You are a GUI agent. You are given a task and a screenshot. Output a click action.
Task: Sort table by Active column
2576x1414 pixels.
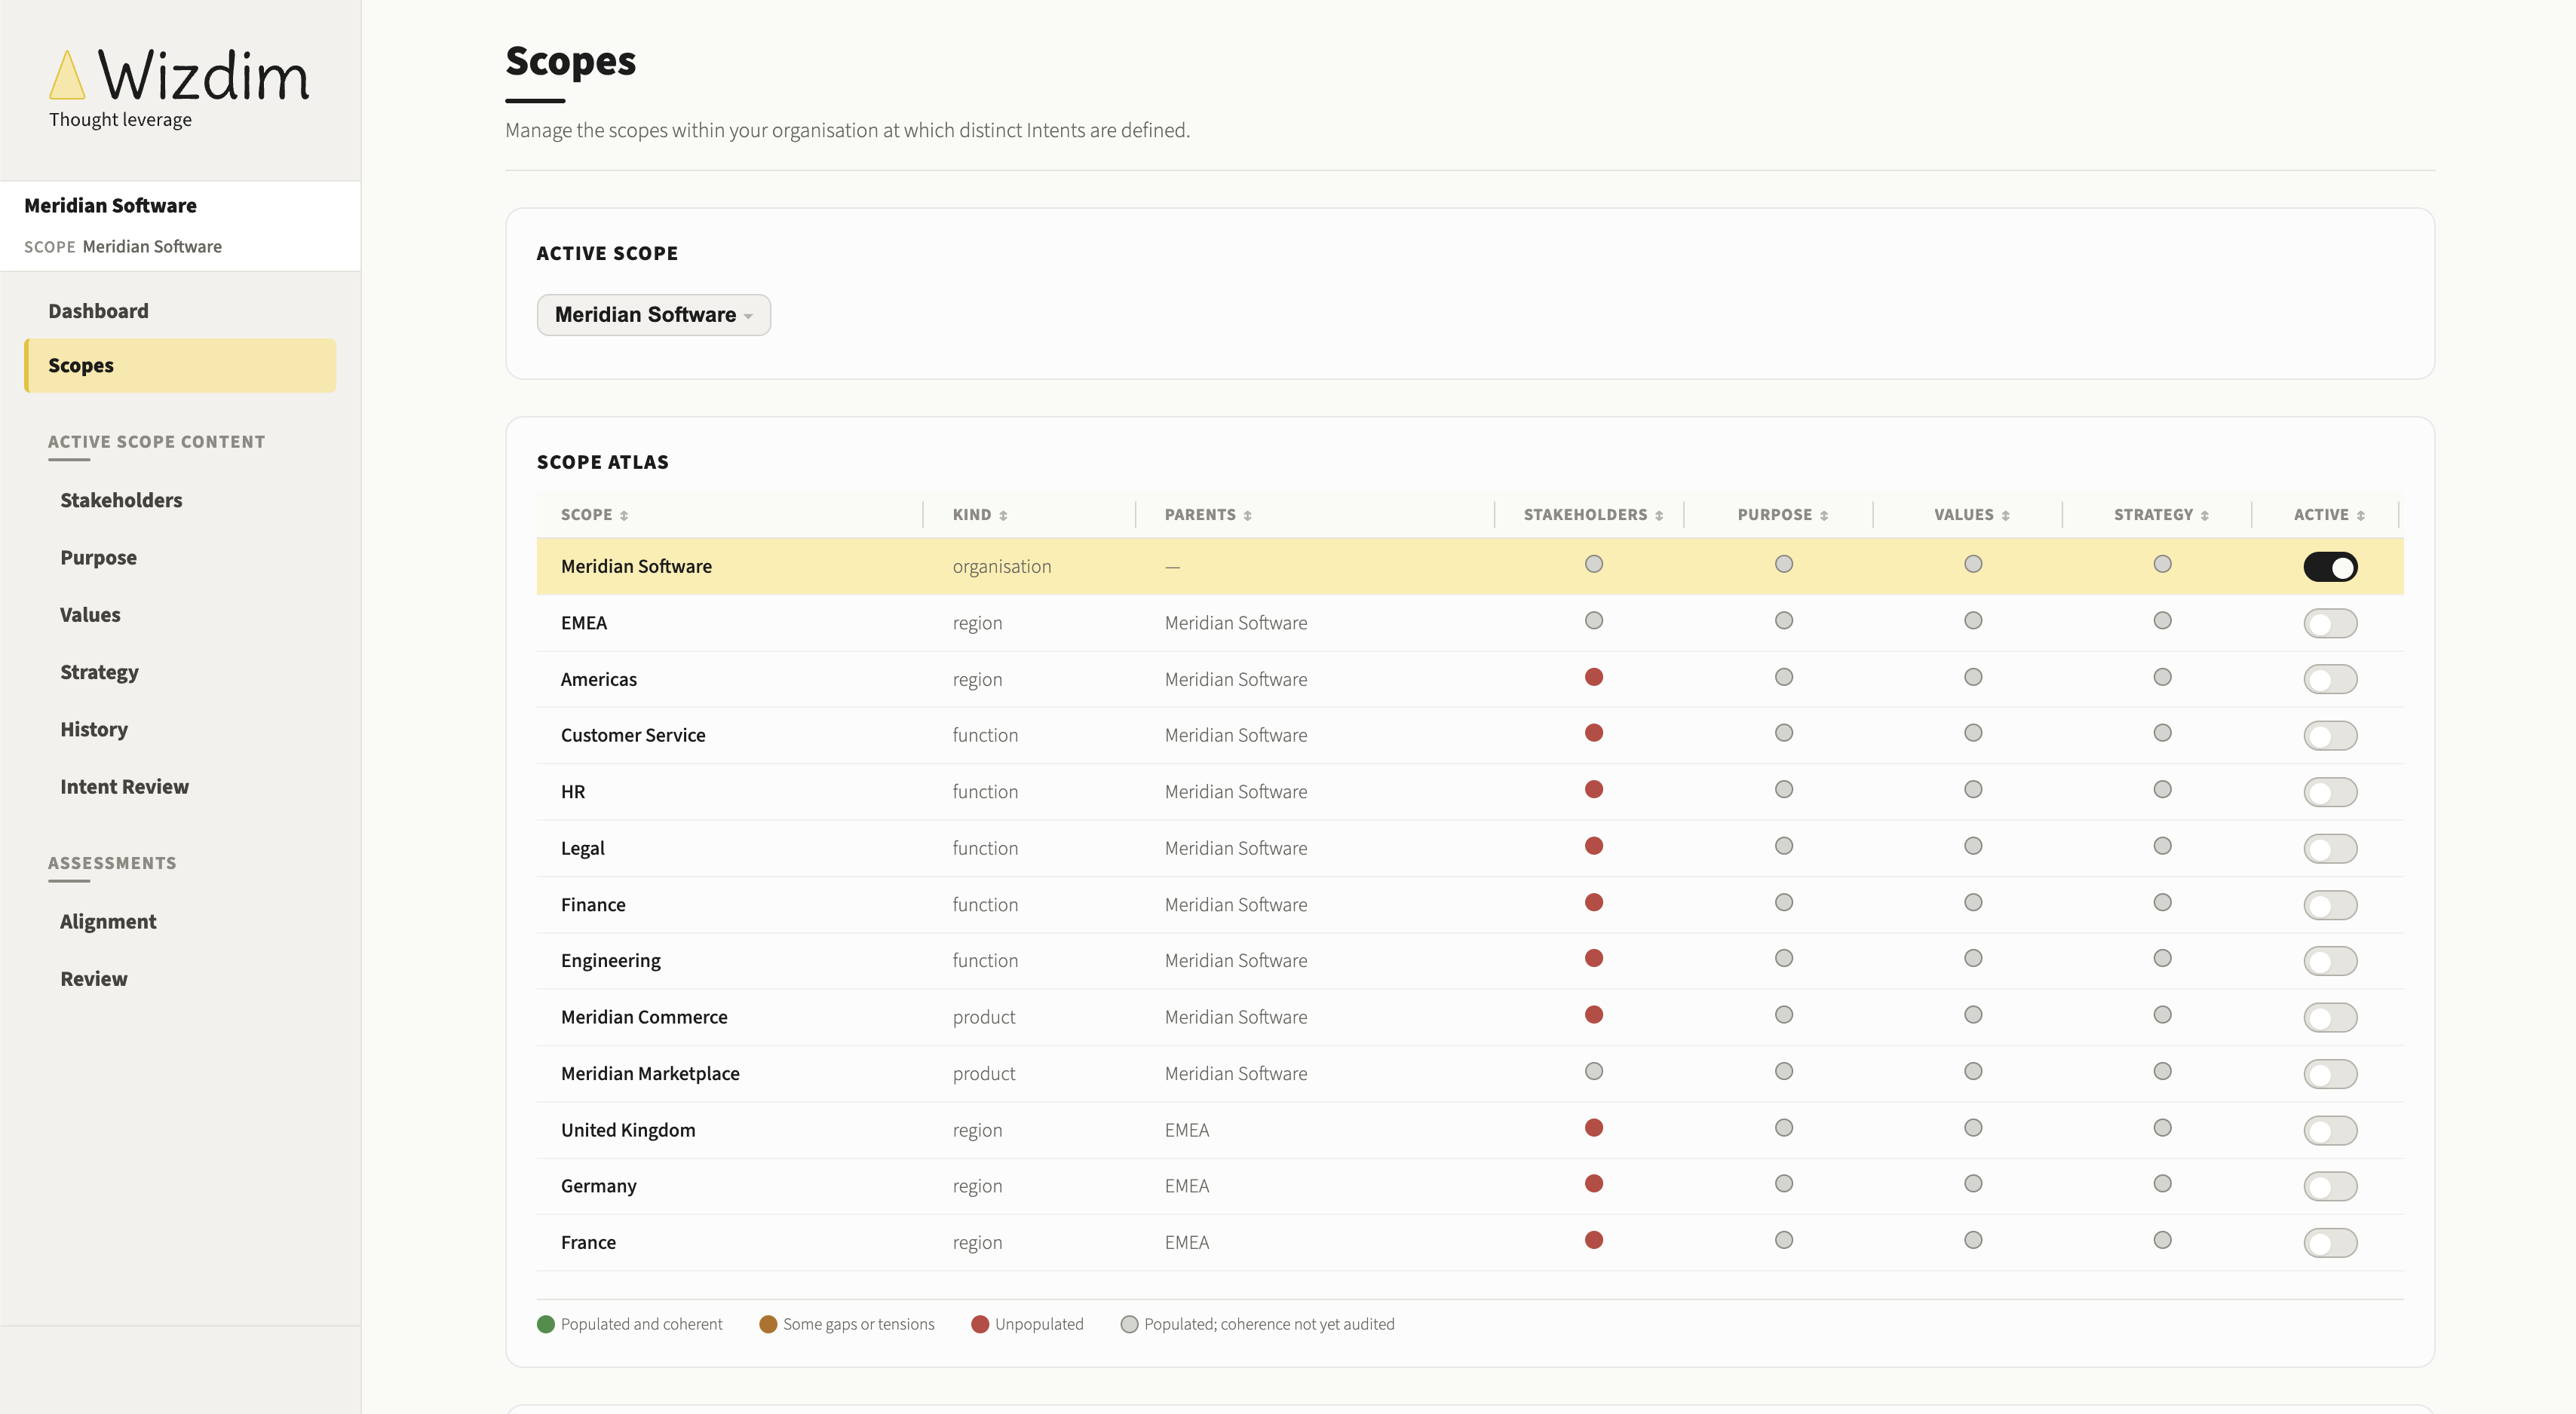coord(2329,515)
